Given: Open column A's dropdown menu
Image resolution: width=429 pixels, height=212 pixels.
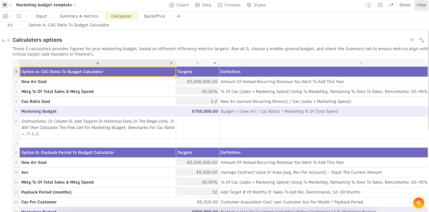Looking at the screenshot, I should (172, 63).
